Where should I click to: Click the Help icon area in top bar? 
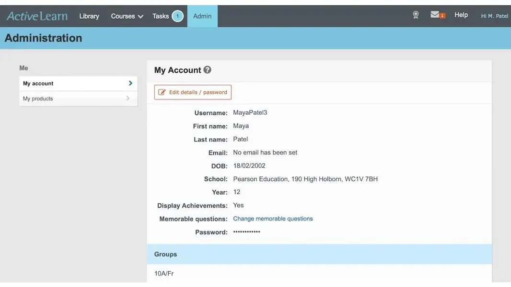point(461,15)
